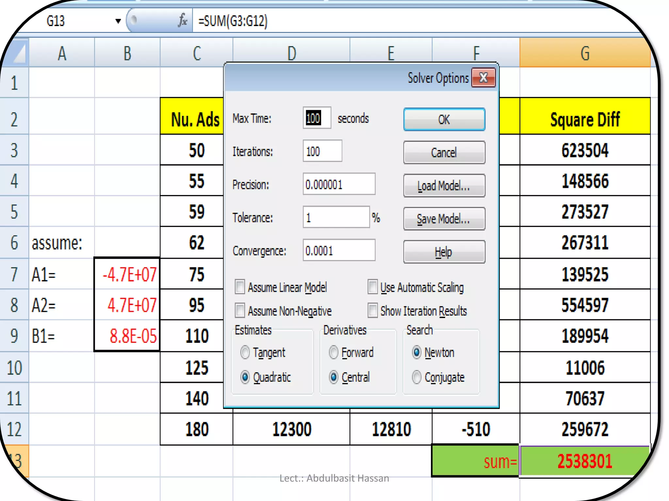Click the formula bar text
The height and width of the screenshot is (501, 669).
[x=233, y=21]
